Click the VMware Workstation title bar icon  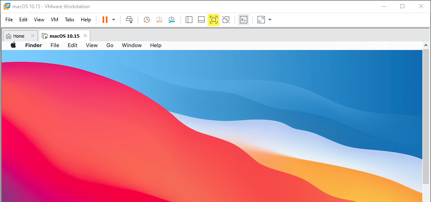[7, 6]
